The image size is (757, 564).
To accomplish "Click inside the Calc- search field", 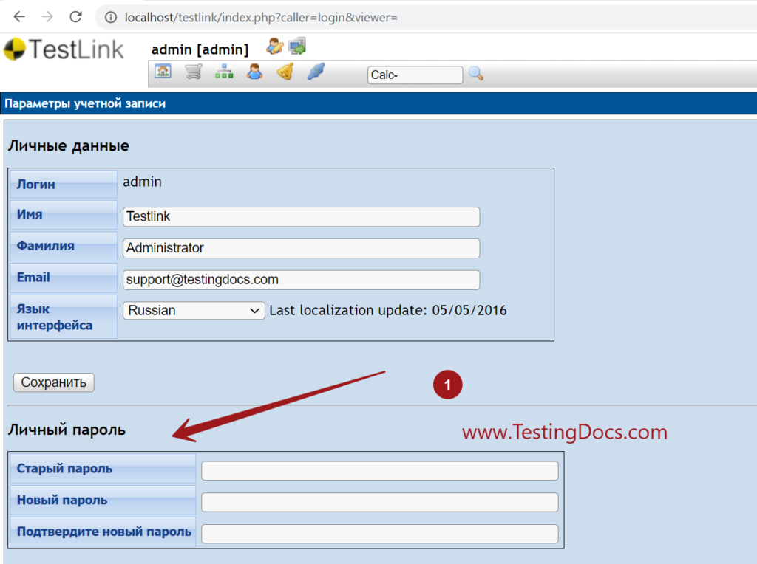I will pos(415,75).
